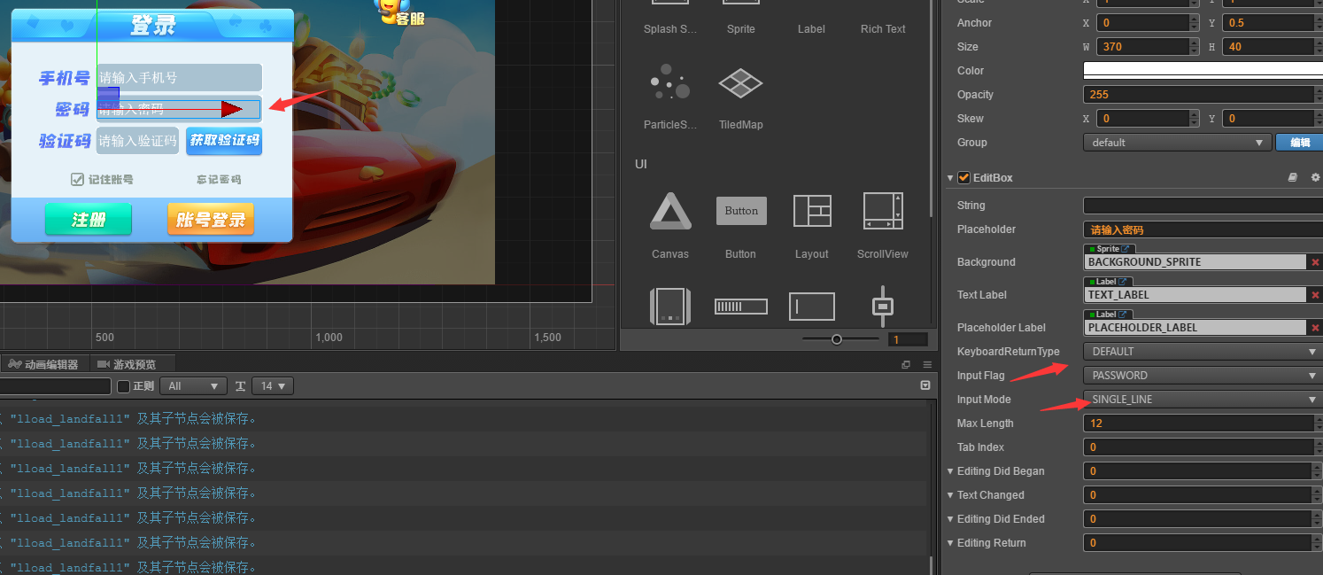Click the 注册 button in scene
This screenshot has height=575, width=1323.
coord(89,220)
